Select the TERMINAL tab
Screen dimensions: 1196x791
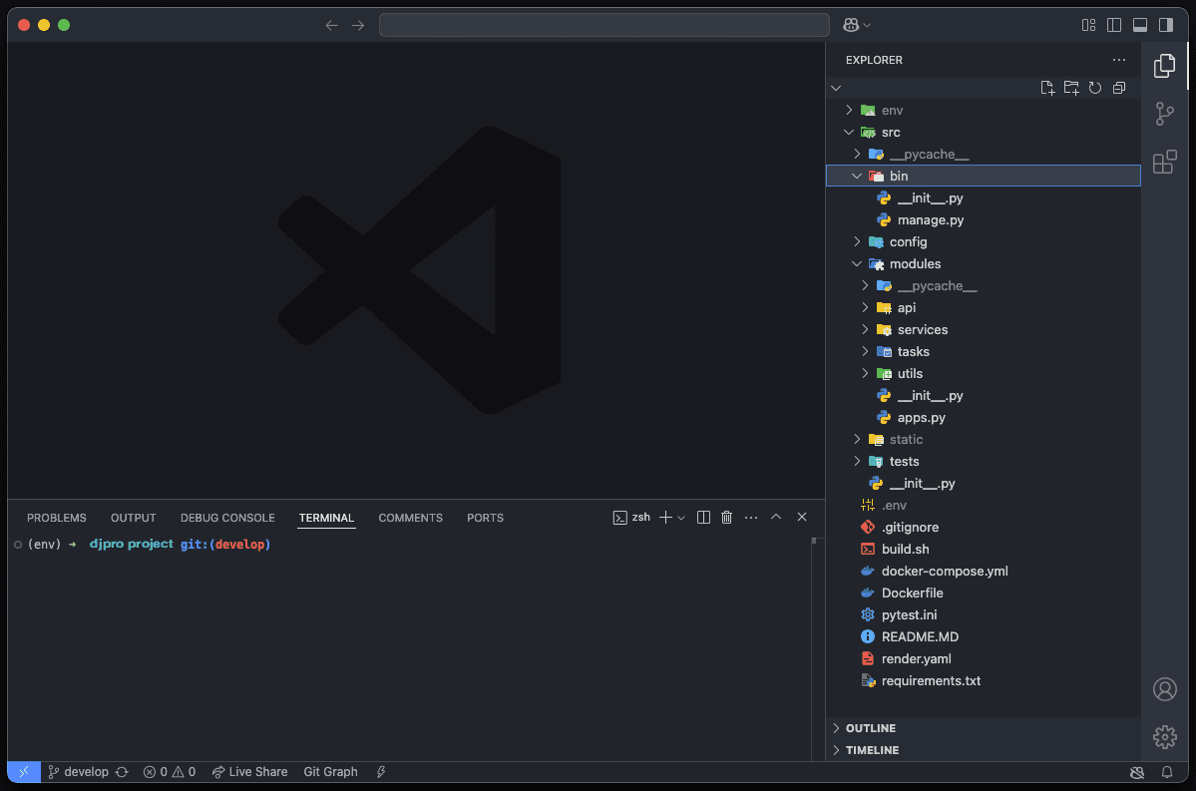pos(326,518)
